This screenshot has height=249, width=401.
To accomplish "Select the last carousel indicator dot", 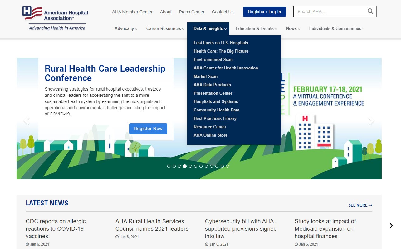I will (227, 166).
